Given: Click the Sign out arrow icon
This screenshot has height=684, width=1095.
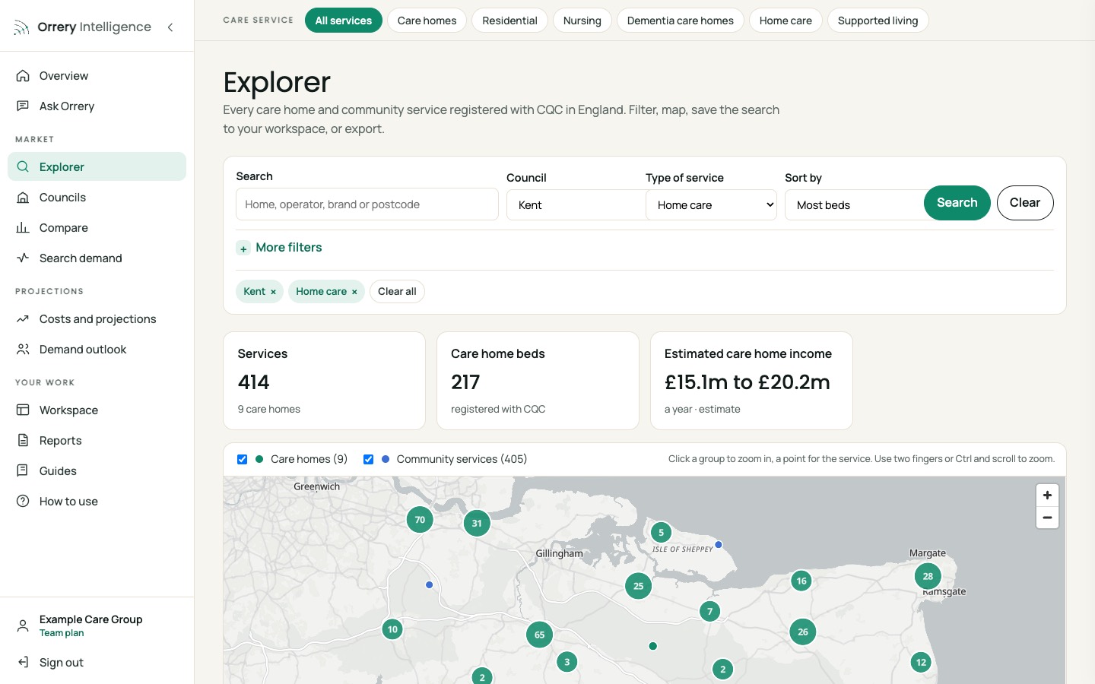Looking at the screenshot, I should (23, 663).
